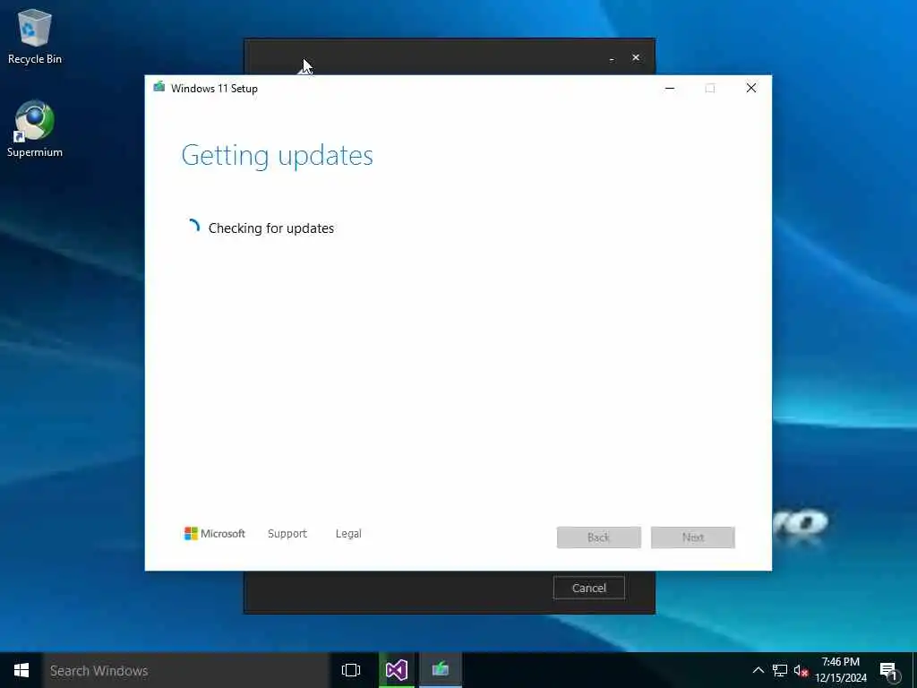This screenshot has height=688, width=917.
Task: Click the "Checking for updates" text
Action: 271,228
